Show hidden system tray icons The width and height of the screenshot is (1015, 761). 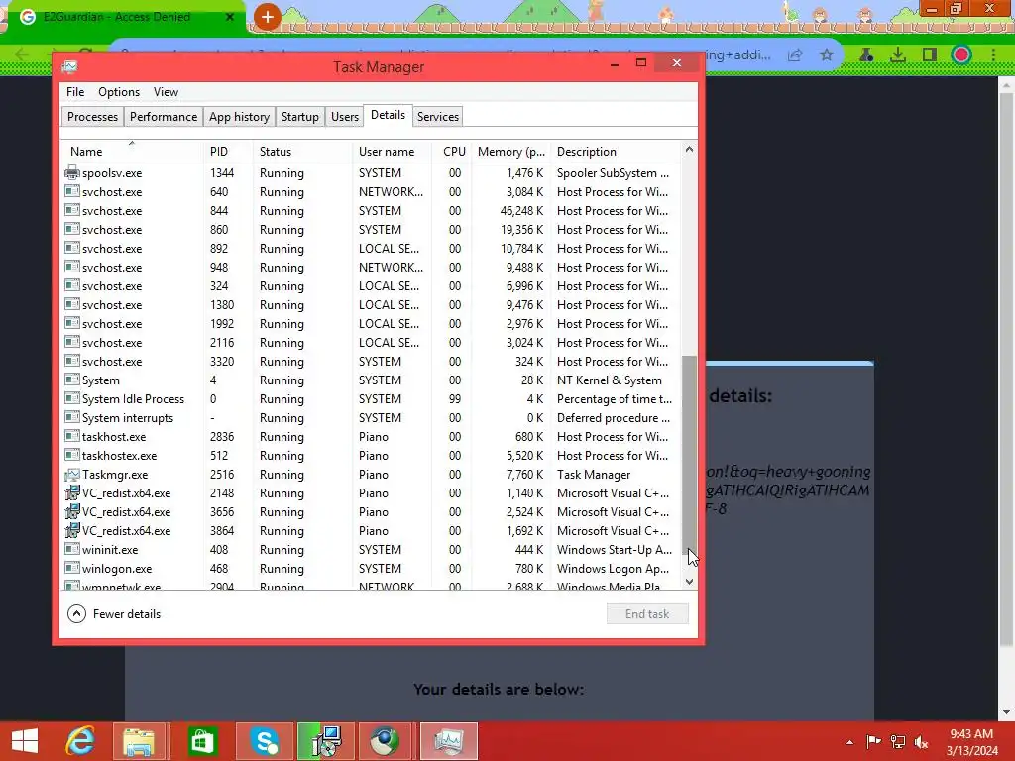849,742
